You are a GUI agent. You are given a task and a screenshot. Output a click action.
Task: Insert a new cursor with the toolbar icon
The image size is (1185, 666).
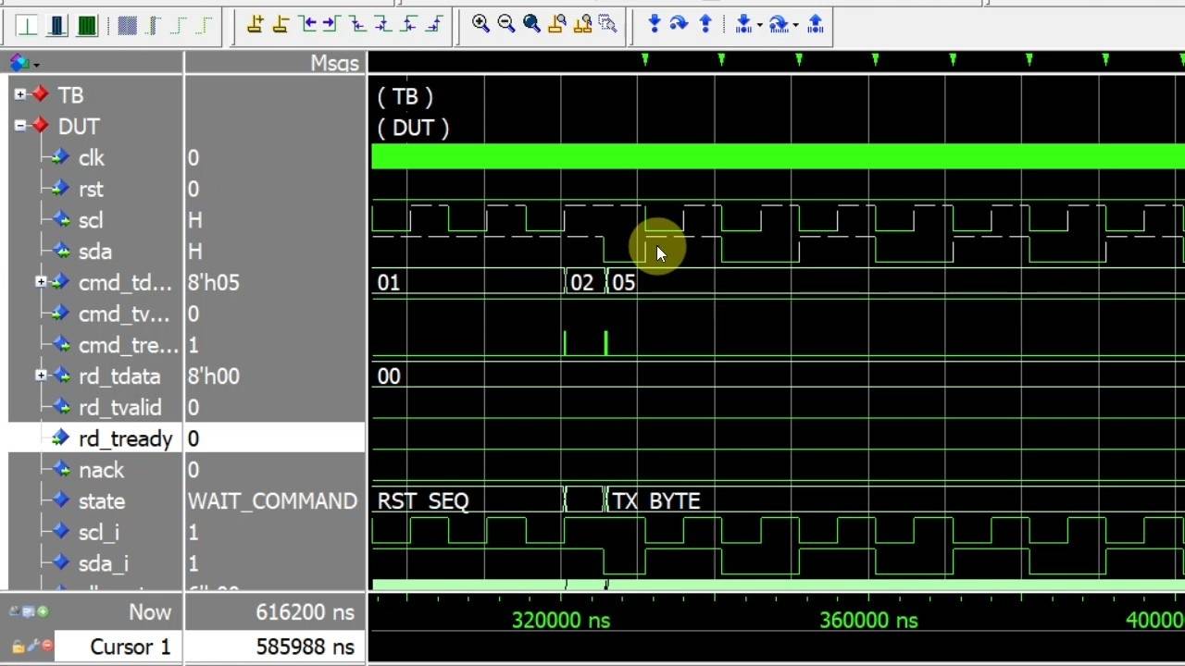(x=255, y=25)
